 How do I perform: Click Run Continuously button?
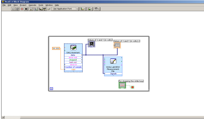coord(17,9)
